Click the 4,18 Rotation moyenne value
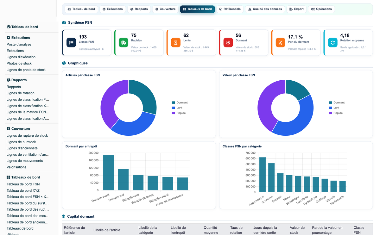 pos(345,35)
